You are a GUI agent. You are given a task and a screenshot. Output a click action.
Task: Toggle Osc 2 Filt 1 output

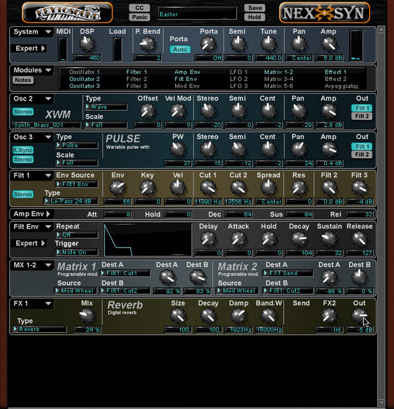pos(361,108)
